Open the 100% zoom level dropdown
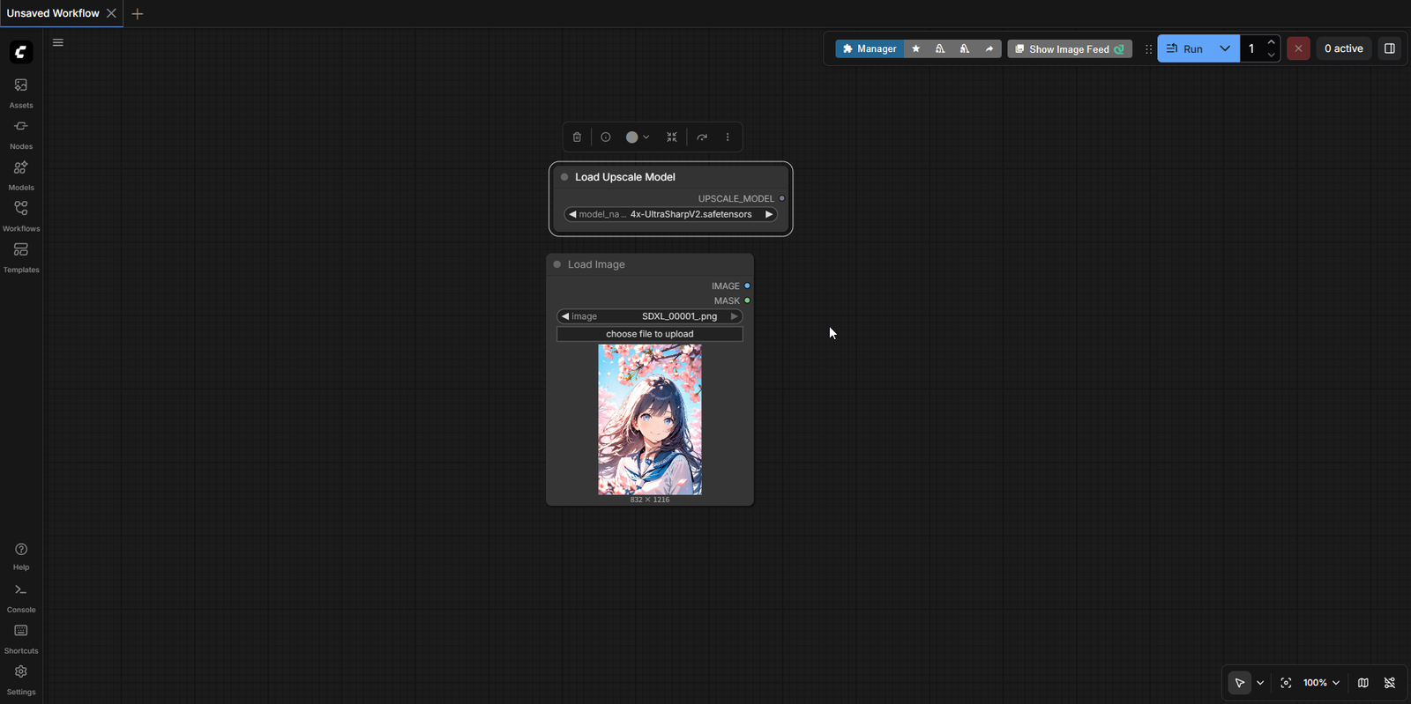Image resolution: width=1411 pixels, height=704 pixels. 1322,683
